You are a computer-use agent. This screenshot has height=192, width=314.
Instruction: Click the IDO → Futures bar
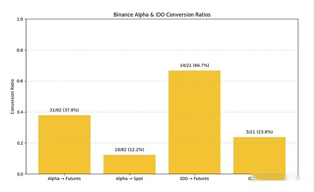[195, 122]
